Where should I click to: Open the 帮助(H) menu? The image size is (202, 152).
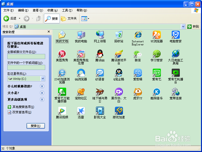click(x=82, y=10)
